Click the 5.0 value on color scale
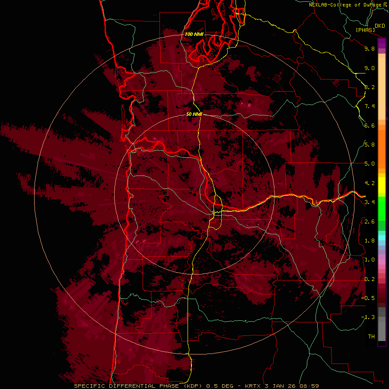 [370, 164]
